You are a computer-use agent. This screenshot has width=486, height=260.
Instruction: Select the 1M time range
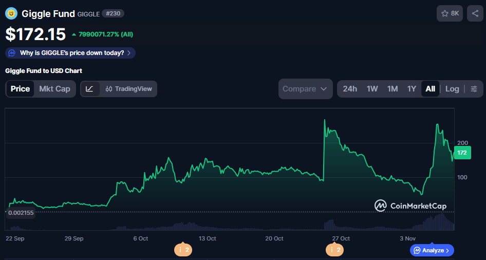pyautogui.click(x=392, y=89)
